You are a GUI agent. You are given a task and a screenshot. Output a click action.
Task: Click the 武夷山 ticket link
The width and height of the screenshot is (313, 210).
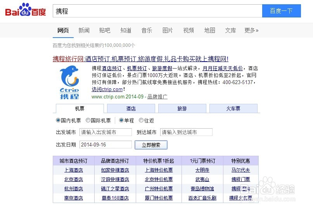click(202, 179)
